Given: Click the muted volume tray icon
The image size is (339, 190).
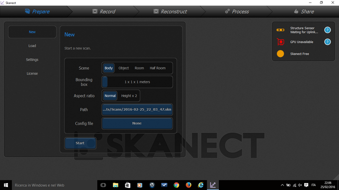Looking at the screenshot, I should coord(300,185).
